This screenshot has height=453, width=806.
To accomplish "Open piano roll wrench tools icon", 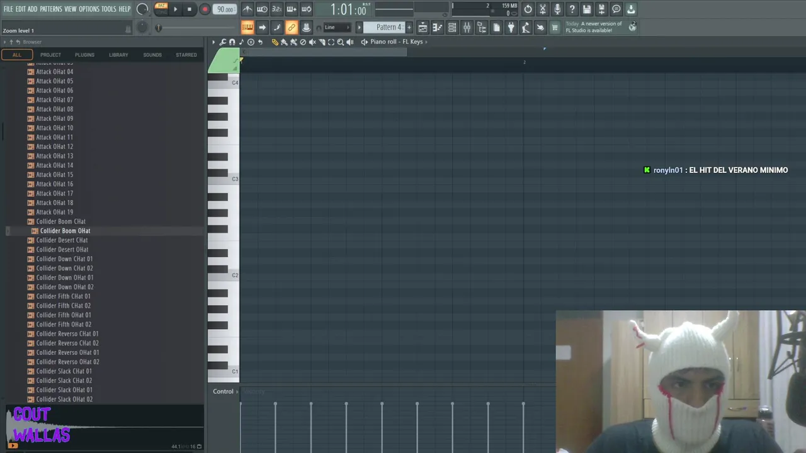I will [223, 42].
